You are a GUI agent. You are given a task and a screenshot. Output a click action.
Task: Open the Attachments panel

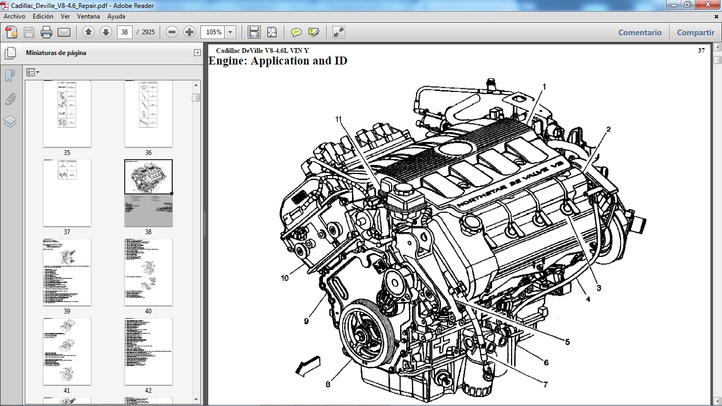tap(10, 99)
